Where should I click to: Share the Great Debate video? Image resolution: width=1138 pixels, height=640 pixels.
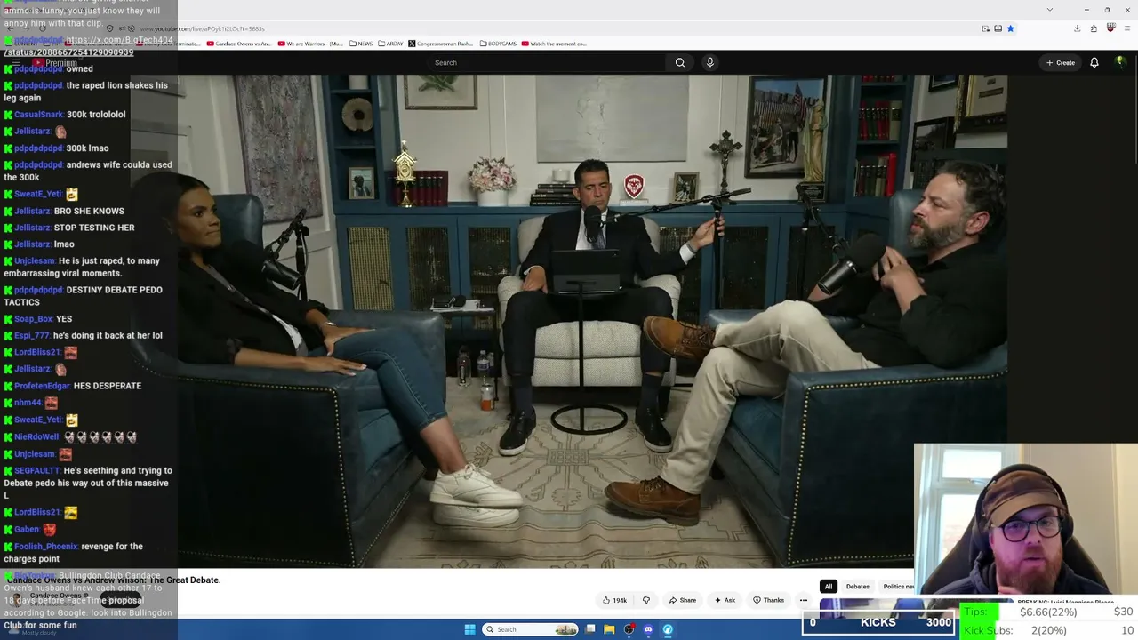coord(683,600)
